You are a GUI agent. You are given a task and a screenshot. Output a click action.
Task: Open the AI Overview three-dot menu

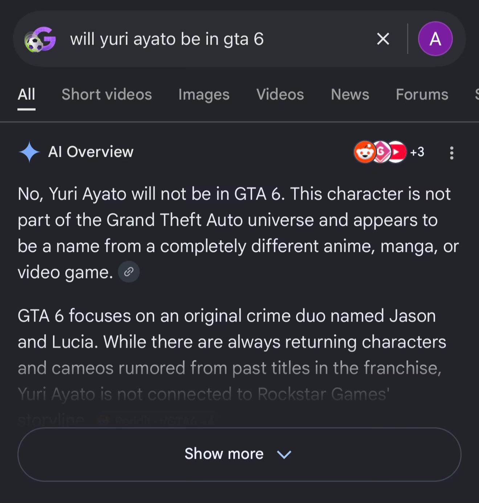pos(452,153)
